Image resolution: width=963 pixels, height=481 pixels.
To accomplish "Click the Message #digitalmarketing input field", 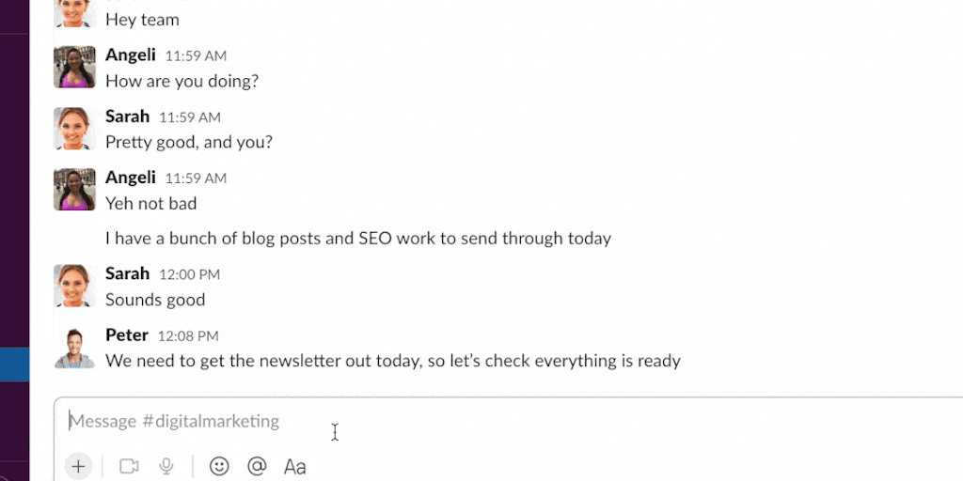I will tap(470, 421).
